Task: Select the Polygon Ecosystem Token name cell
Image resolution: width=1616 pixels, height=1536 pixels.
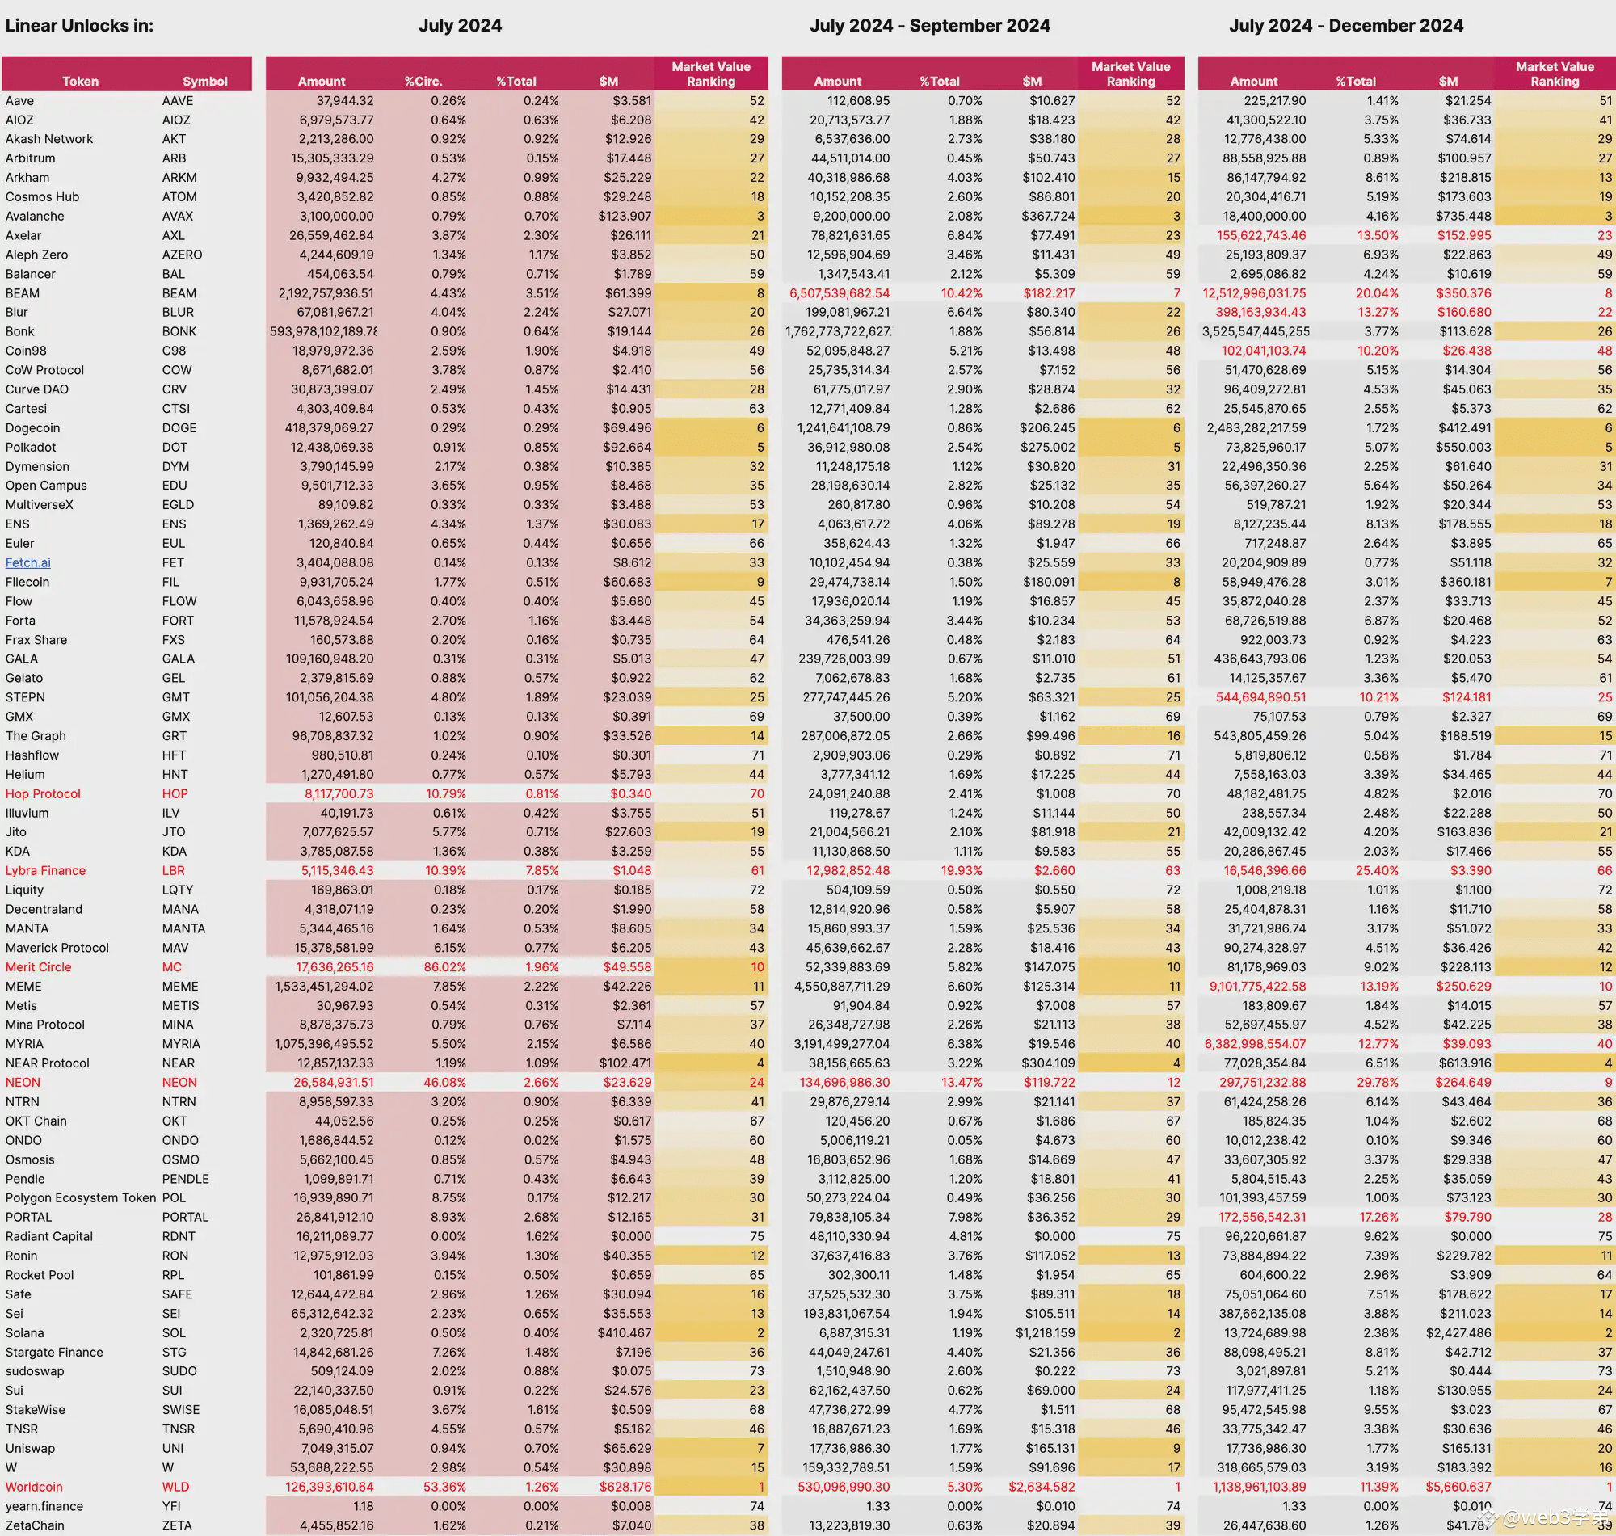Action: [x=80, y=1197]
